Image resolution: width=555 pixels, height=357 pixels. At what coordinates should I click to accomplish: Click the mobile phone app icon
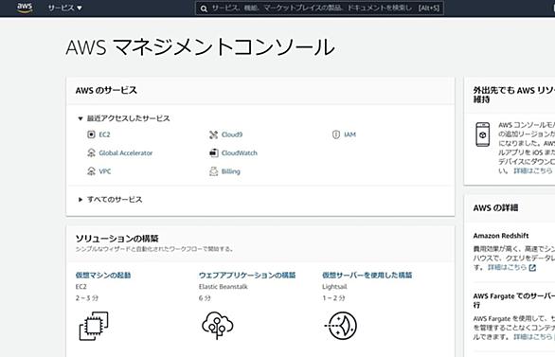click(482, 134)
